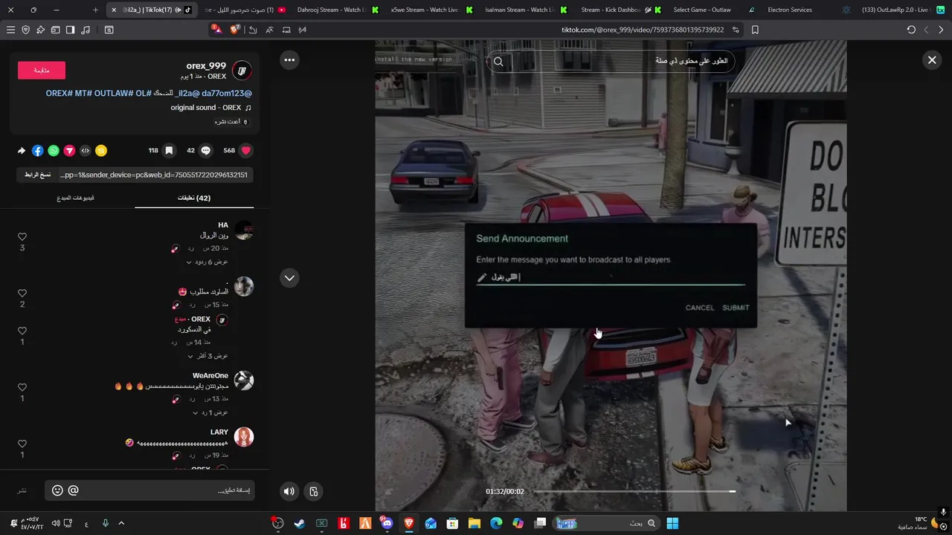Open the three-dot options menu on the video
952x535 pixels.
click(289, 60)
